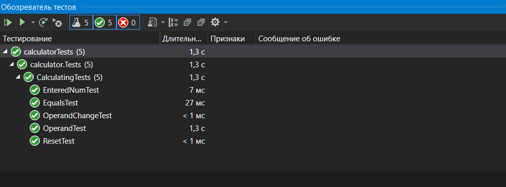
Task: Click the 7 мс duration value
Action: 197,90
